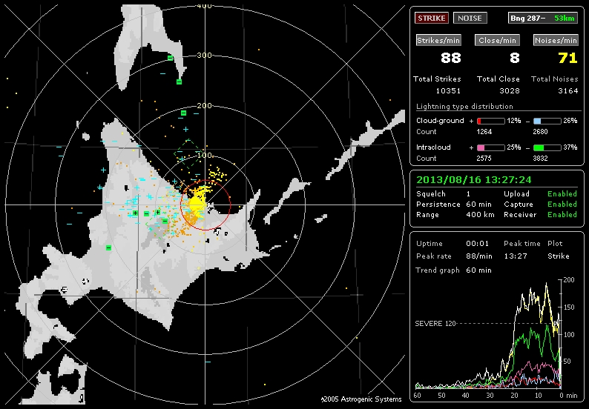Screen dimensions: 589x409
Task: Click the light blue negative cloud-ground bar
Action: pos(547,120)
